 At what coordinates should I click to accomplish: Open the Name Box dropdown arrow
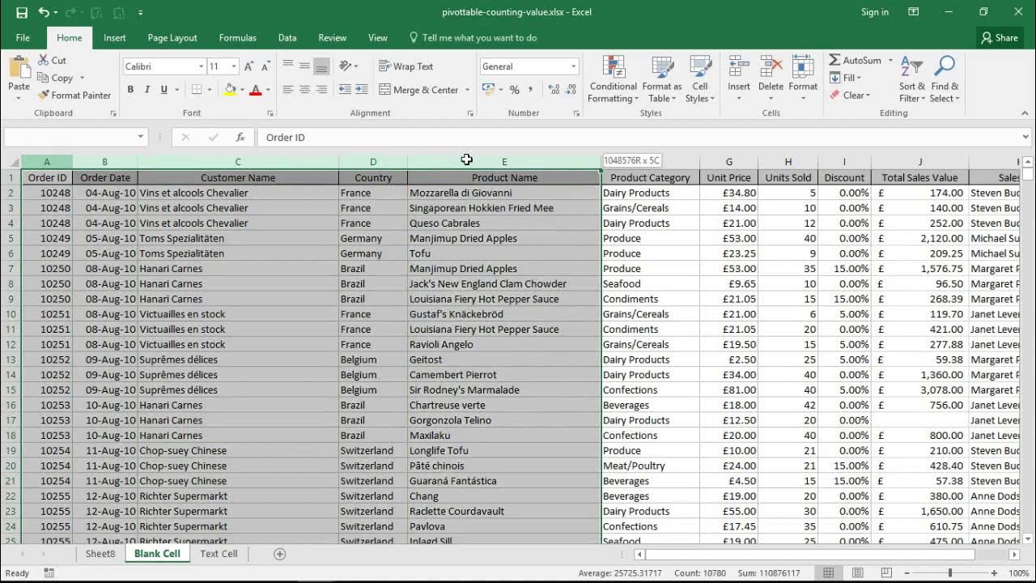point(140,138)
